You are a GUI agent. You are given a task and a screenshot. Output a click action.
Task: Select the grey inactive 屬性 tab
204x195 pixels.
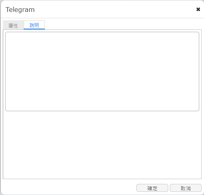click(x=13, y=25)
